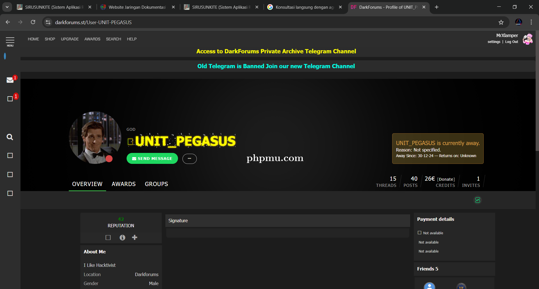Open the UPGRADE menu item
The width and height of the screenshot is (539, 289).
[x=70, y=39]
